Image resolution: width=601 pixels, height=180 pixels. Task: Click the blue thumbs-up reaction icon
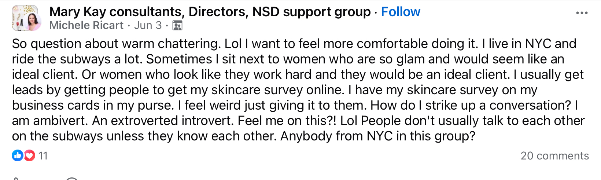click(x=18, y=156)
